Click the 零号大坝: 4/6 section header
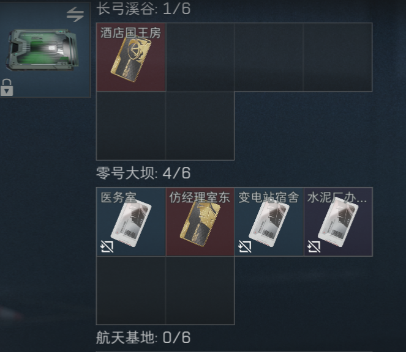 coord(143,173)
